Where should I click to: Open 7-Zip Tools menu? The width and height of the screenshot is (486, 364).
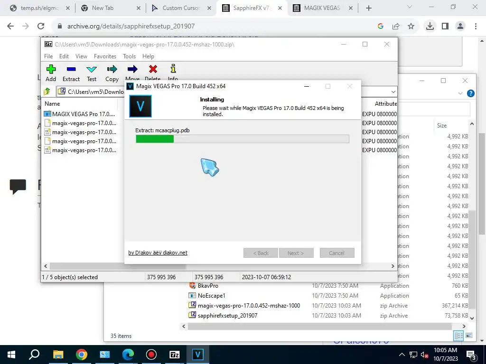pyautogui.click(x=129, y=56)
